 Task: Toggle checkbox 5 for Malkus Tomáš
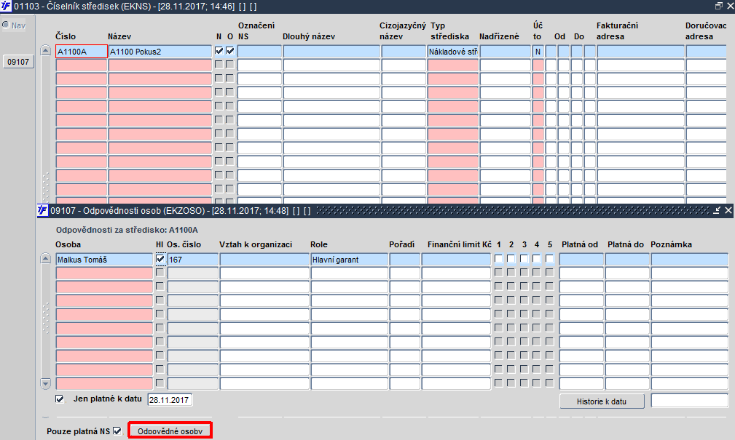click(549, 259)
